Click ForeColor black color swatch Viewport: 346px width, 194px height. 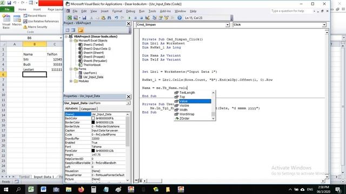[x=93, y=151]
